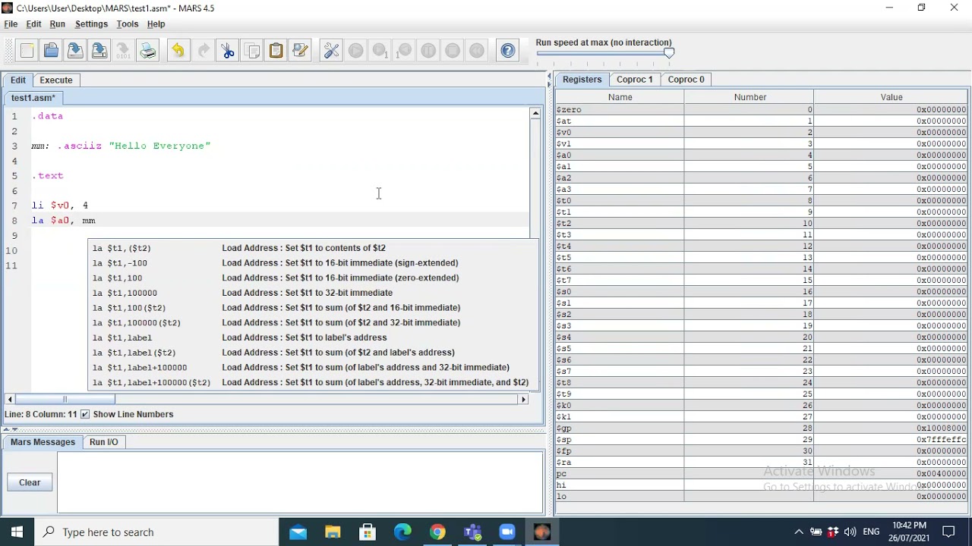Screen dimensions: 972x546
Task: Click the Value column header
Action: click(x=892, y=97)
